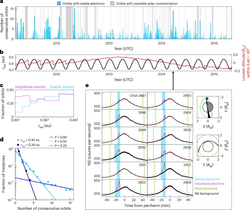This screenshot has height=210, width=250.
Task: Click the '2899' subplot label
Action: point(142,130)
